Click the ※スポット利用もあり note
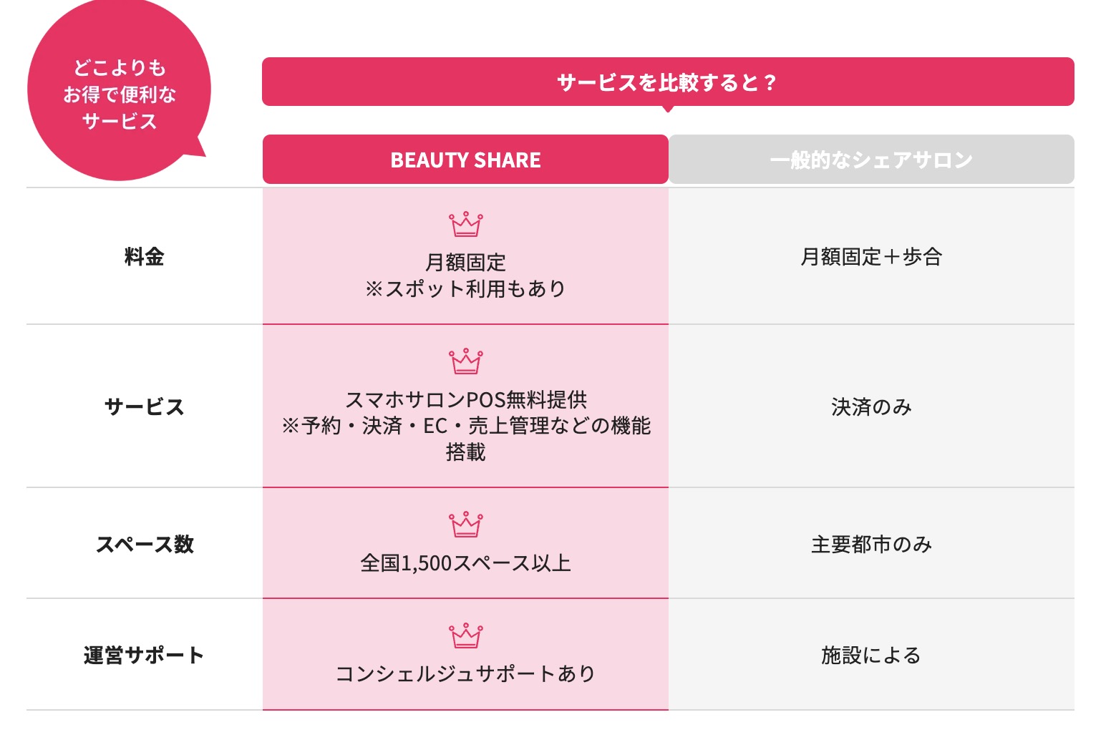1111x750 pixels. (465, 288)
